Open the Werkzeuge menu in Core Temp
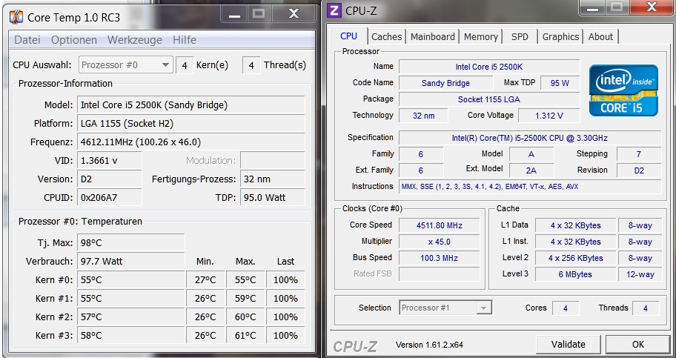This screenshot has width=676, height=358. point(134,40)
